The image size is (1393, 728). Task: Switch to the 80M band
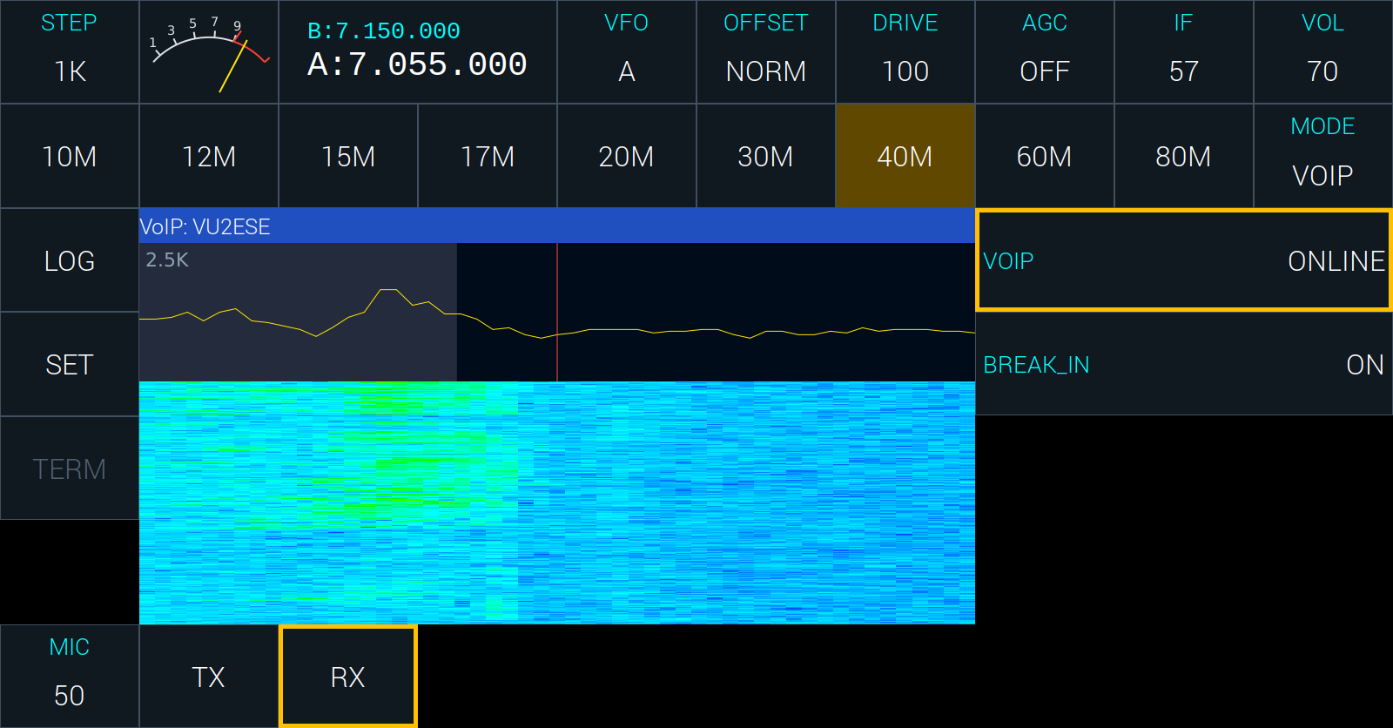click(x=1184, y=156)
